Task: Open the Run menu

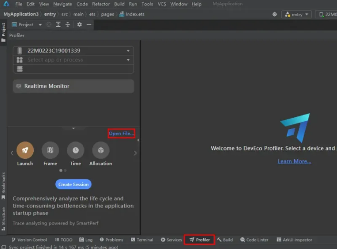Action: tap(133, 4)
